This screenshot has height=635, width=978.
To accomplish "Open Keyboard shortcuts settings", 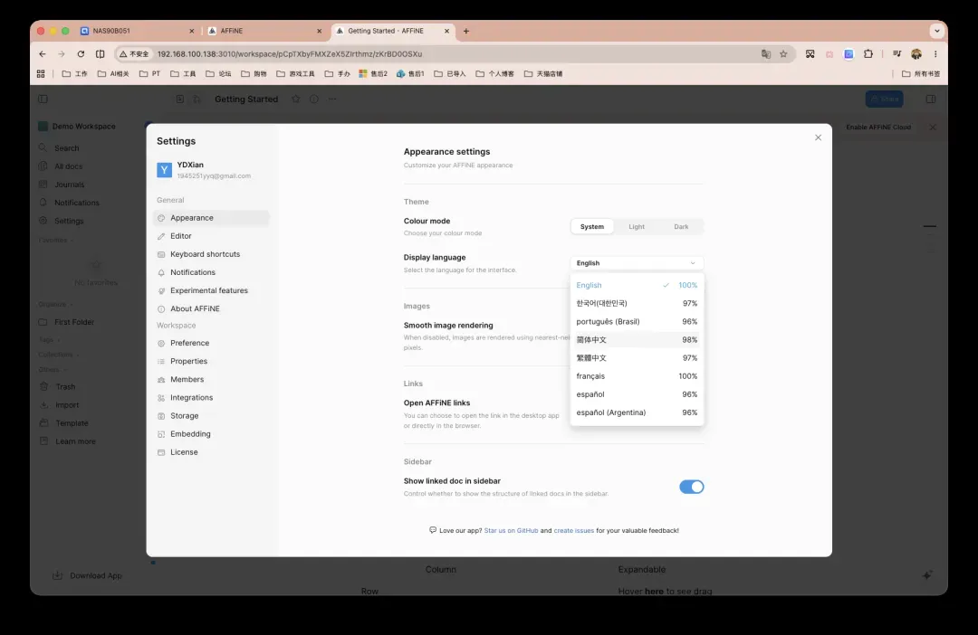I will click(x=211, y=253).
